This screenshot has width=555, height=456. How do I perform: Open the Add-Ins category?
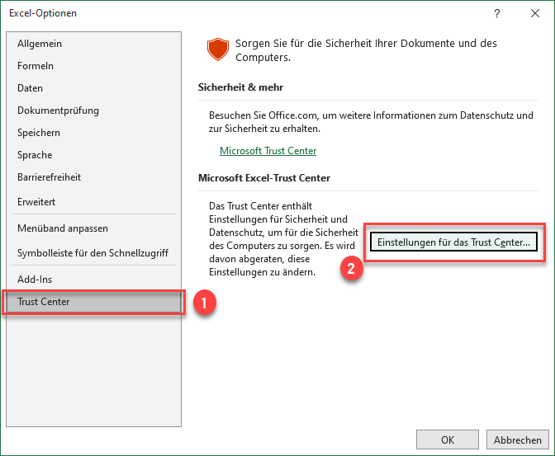94,280
